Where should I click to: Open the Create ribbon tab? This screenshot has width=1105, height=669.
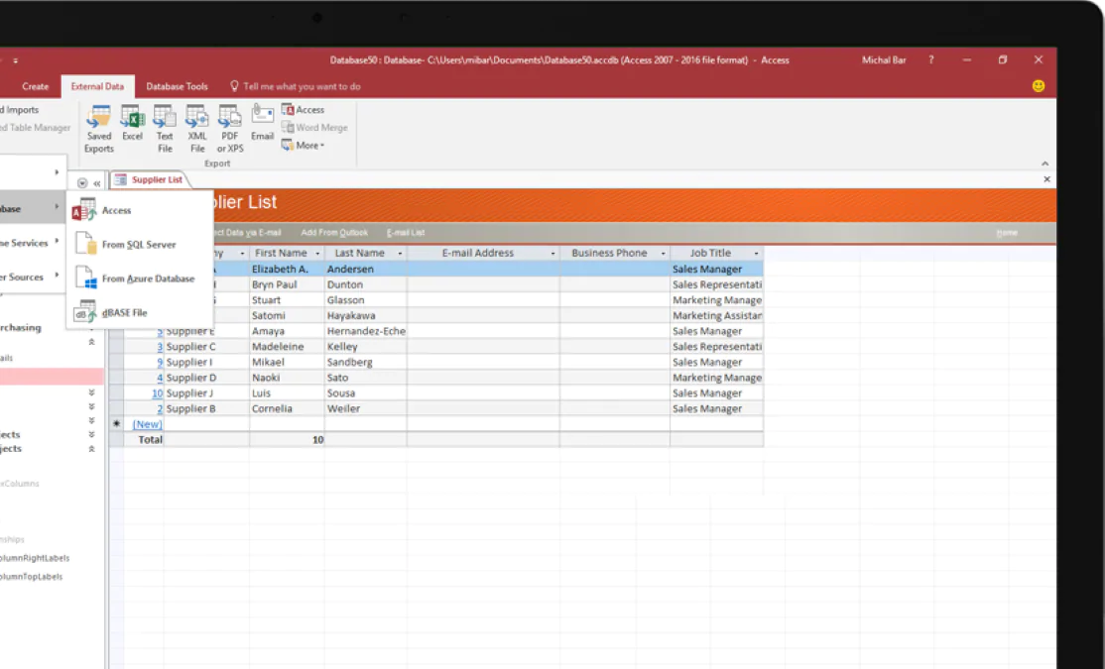coord(36,87)
